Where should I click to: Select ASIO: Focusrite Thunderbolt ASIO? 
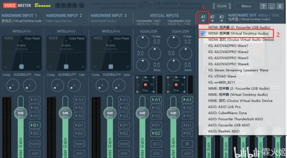[x=235, y=119]
